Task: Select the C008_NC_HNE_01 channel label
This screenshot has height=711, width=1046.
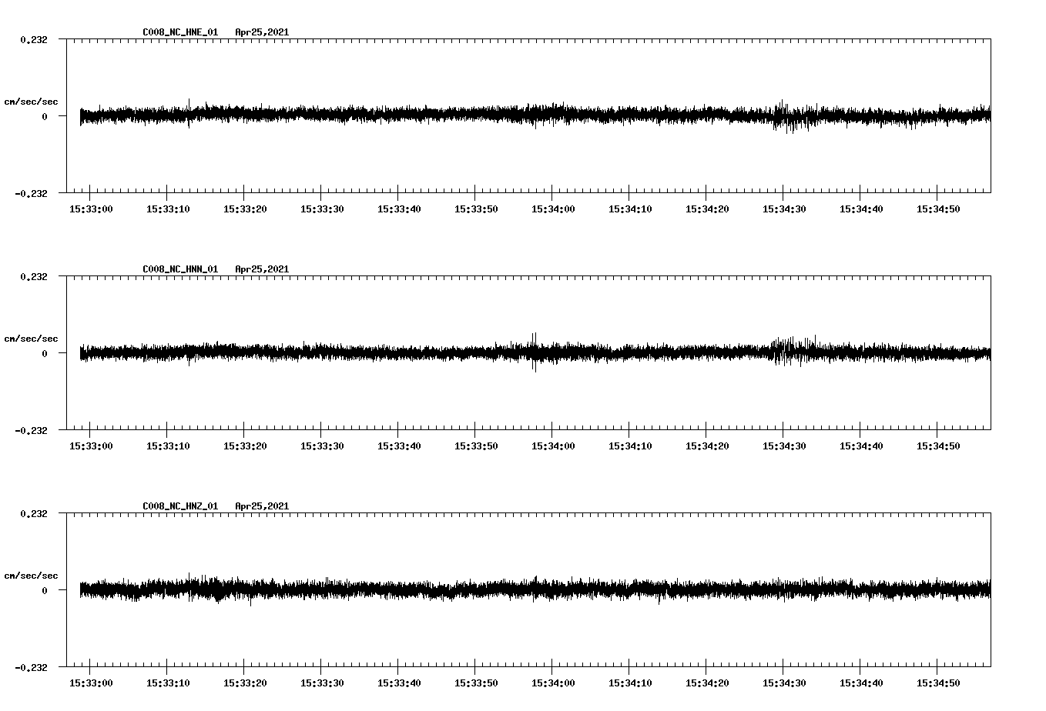Action: [179, 32]
